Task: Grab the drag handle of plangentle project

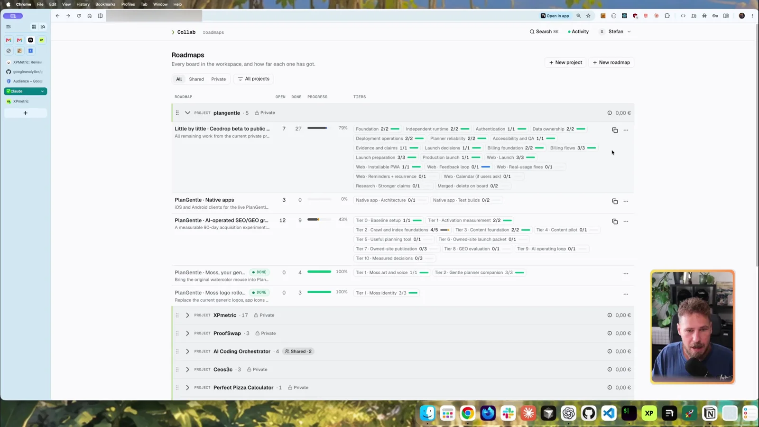Action: coord(177,113)
